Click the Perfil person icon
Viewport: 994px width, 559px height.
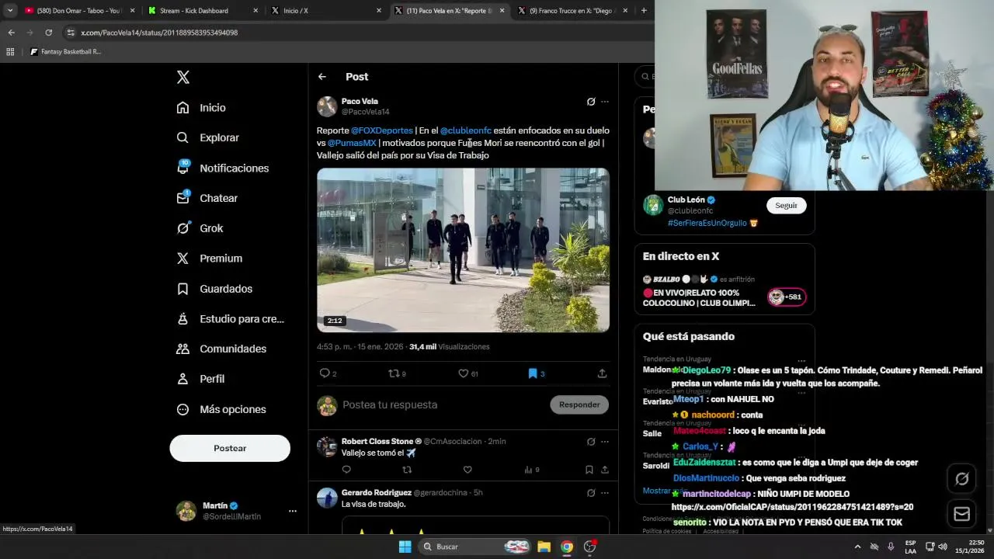click(182, 379)
